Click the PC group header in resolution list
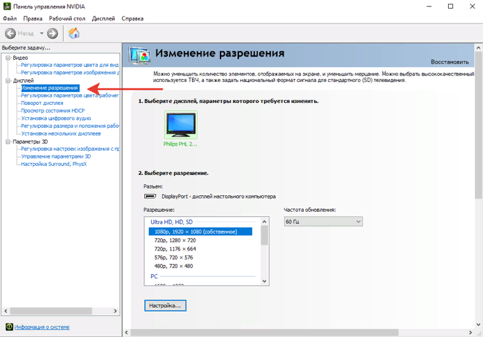483x337 pixels. (x=154, y=276)
